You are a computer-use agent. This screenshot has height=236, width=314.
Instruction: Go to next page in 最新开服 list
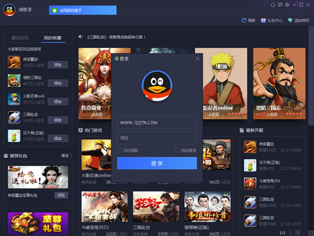click(298, 233)
